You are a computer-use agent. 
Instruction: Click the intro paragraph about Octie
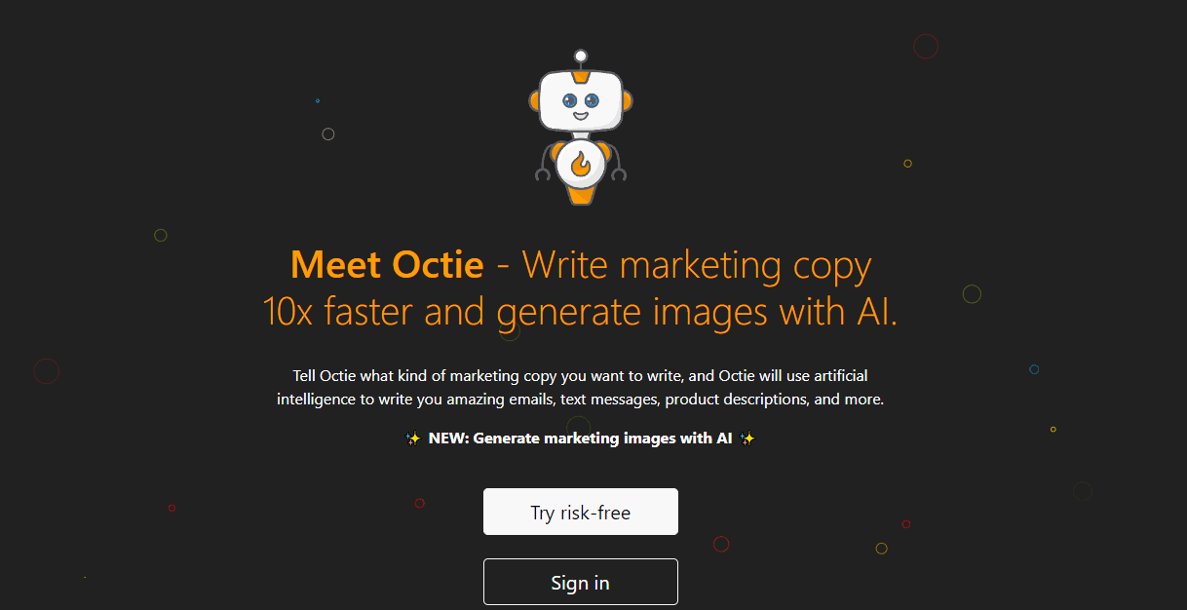coord(580,387)
